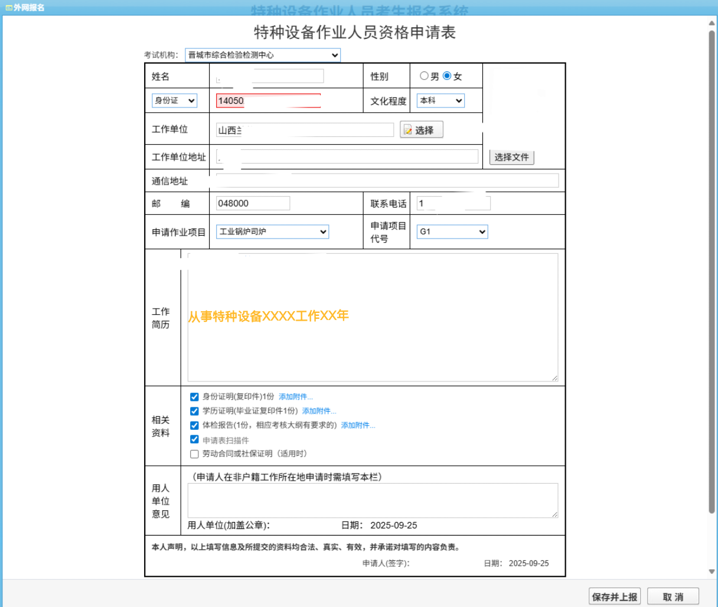Select the 女 gender radio button

click(447, 76)
